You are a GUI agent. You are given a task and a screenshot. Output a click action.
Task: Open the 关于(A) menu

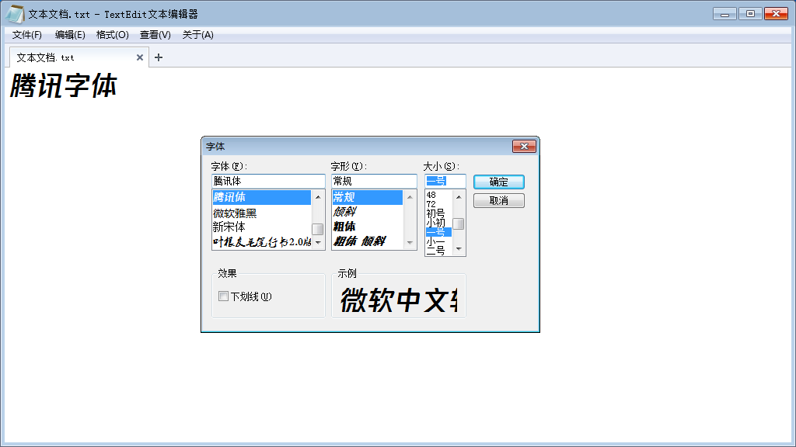click(198, 34)
